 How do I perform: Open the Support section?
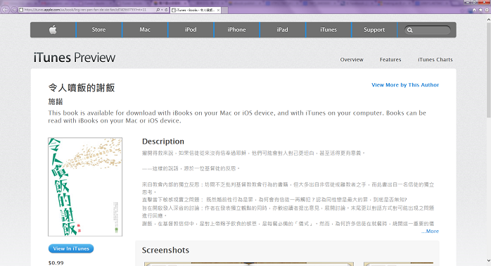pos(374,30)
